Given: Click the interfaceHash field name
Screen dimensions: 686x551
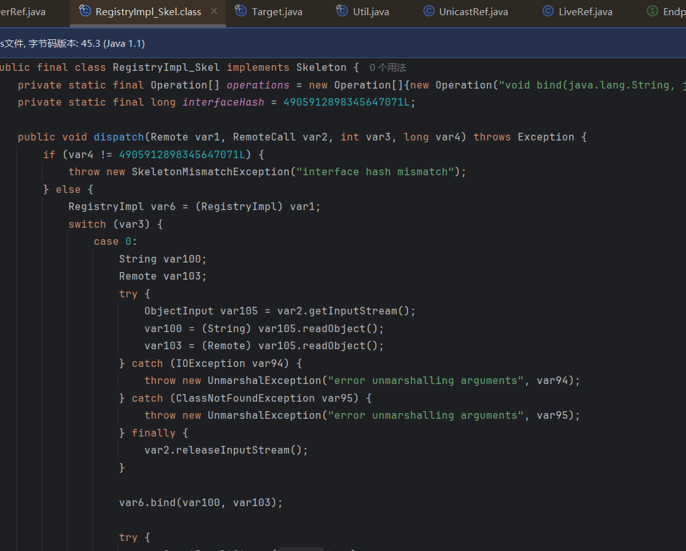Looking at the screenshot, I should pyautogui.click(x=223, y=102).
